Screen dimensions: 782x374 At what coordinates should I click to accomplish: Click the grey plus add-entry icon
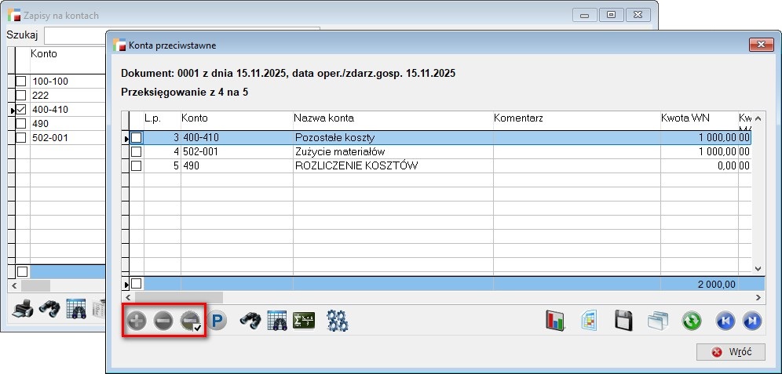137,321
